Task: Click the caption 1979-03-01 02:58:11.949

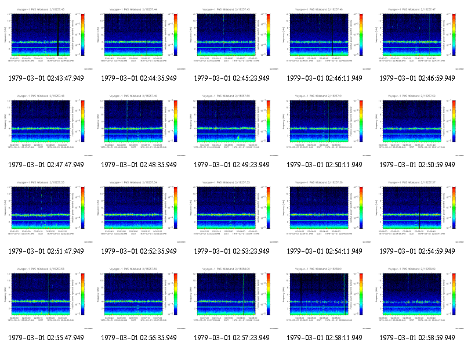Action: tap(324, 338)
